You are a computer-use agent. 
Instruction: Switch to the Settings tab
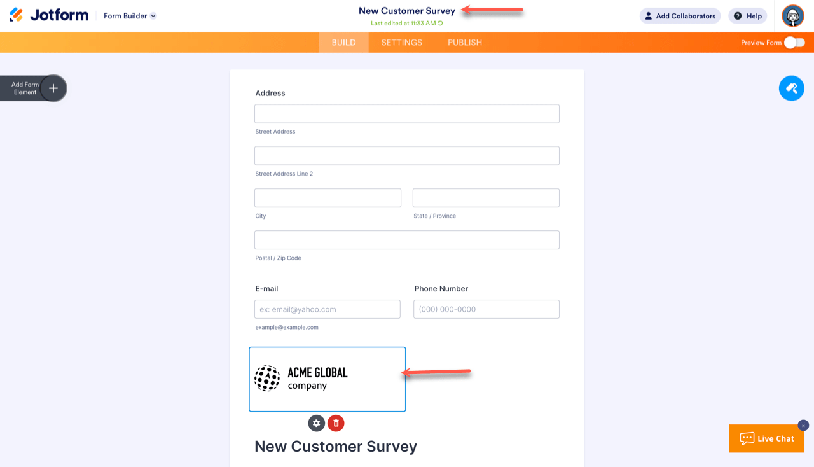[x=402, y=43]
